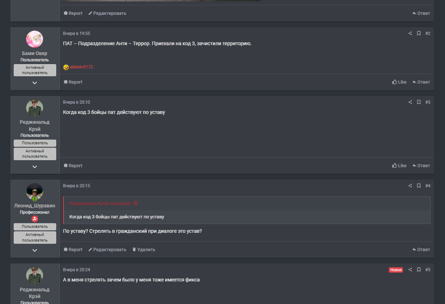The image size is (445, 304).
Task: Expand user details under post #3 author
Action: point(35,167)
